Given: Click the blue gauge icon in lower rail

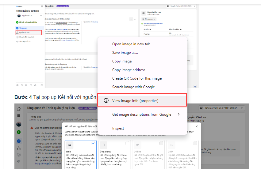Looking at the screenshot, I should (19, 141).
